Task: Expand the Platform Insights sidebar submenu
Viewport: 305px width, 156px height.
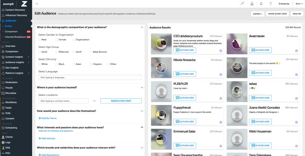Action: coord(29,73)
